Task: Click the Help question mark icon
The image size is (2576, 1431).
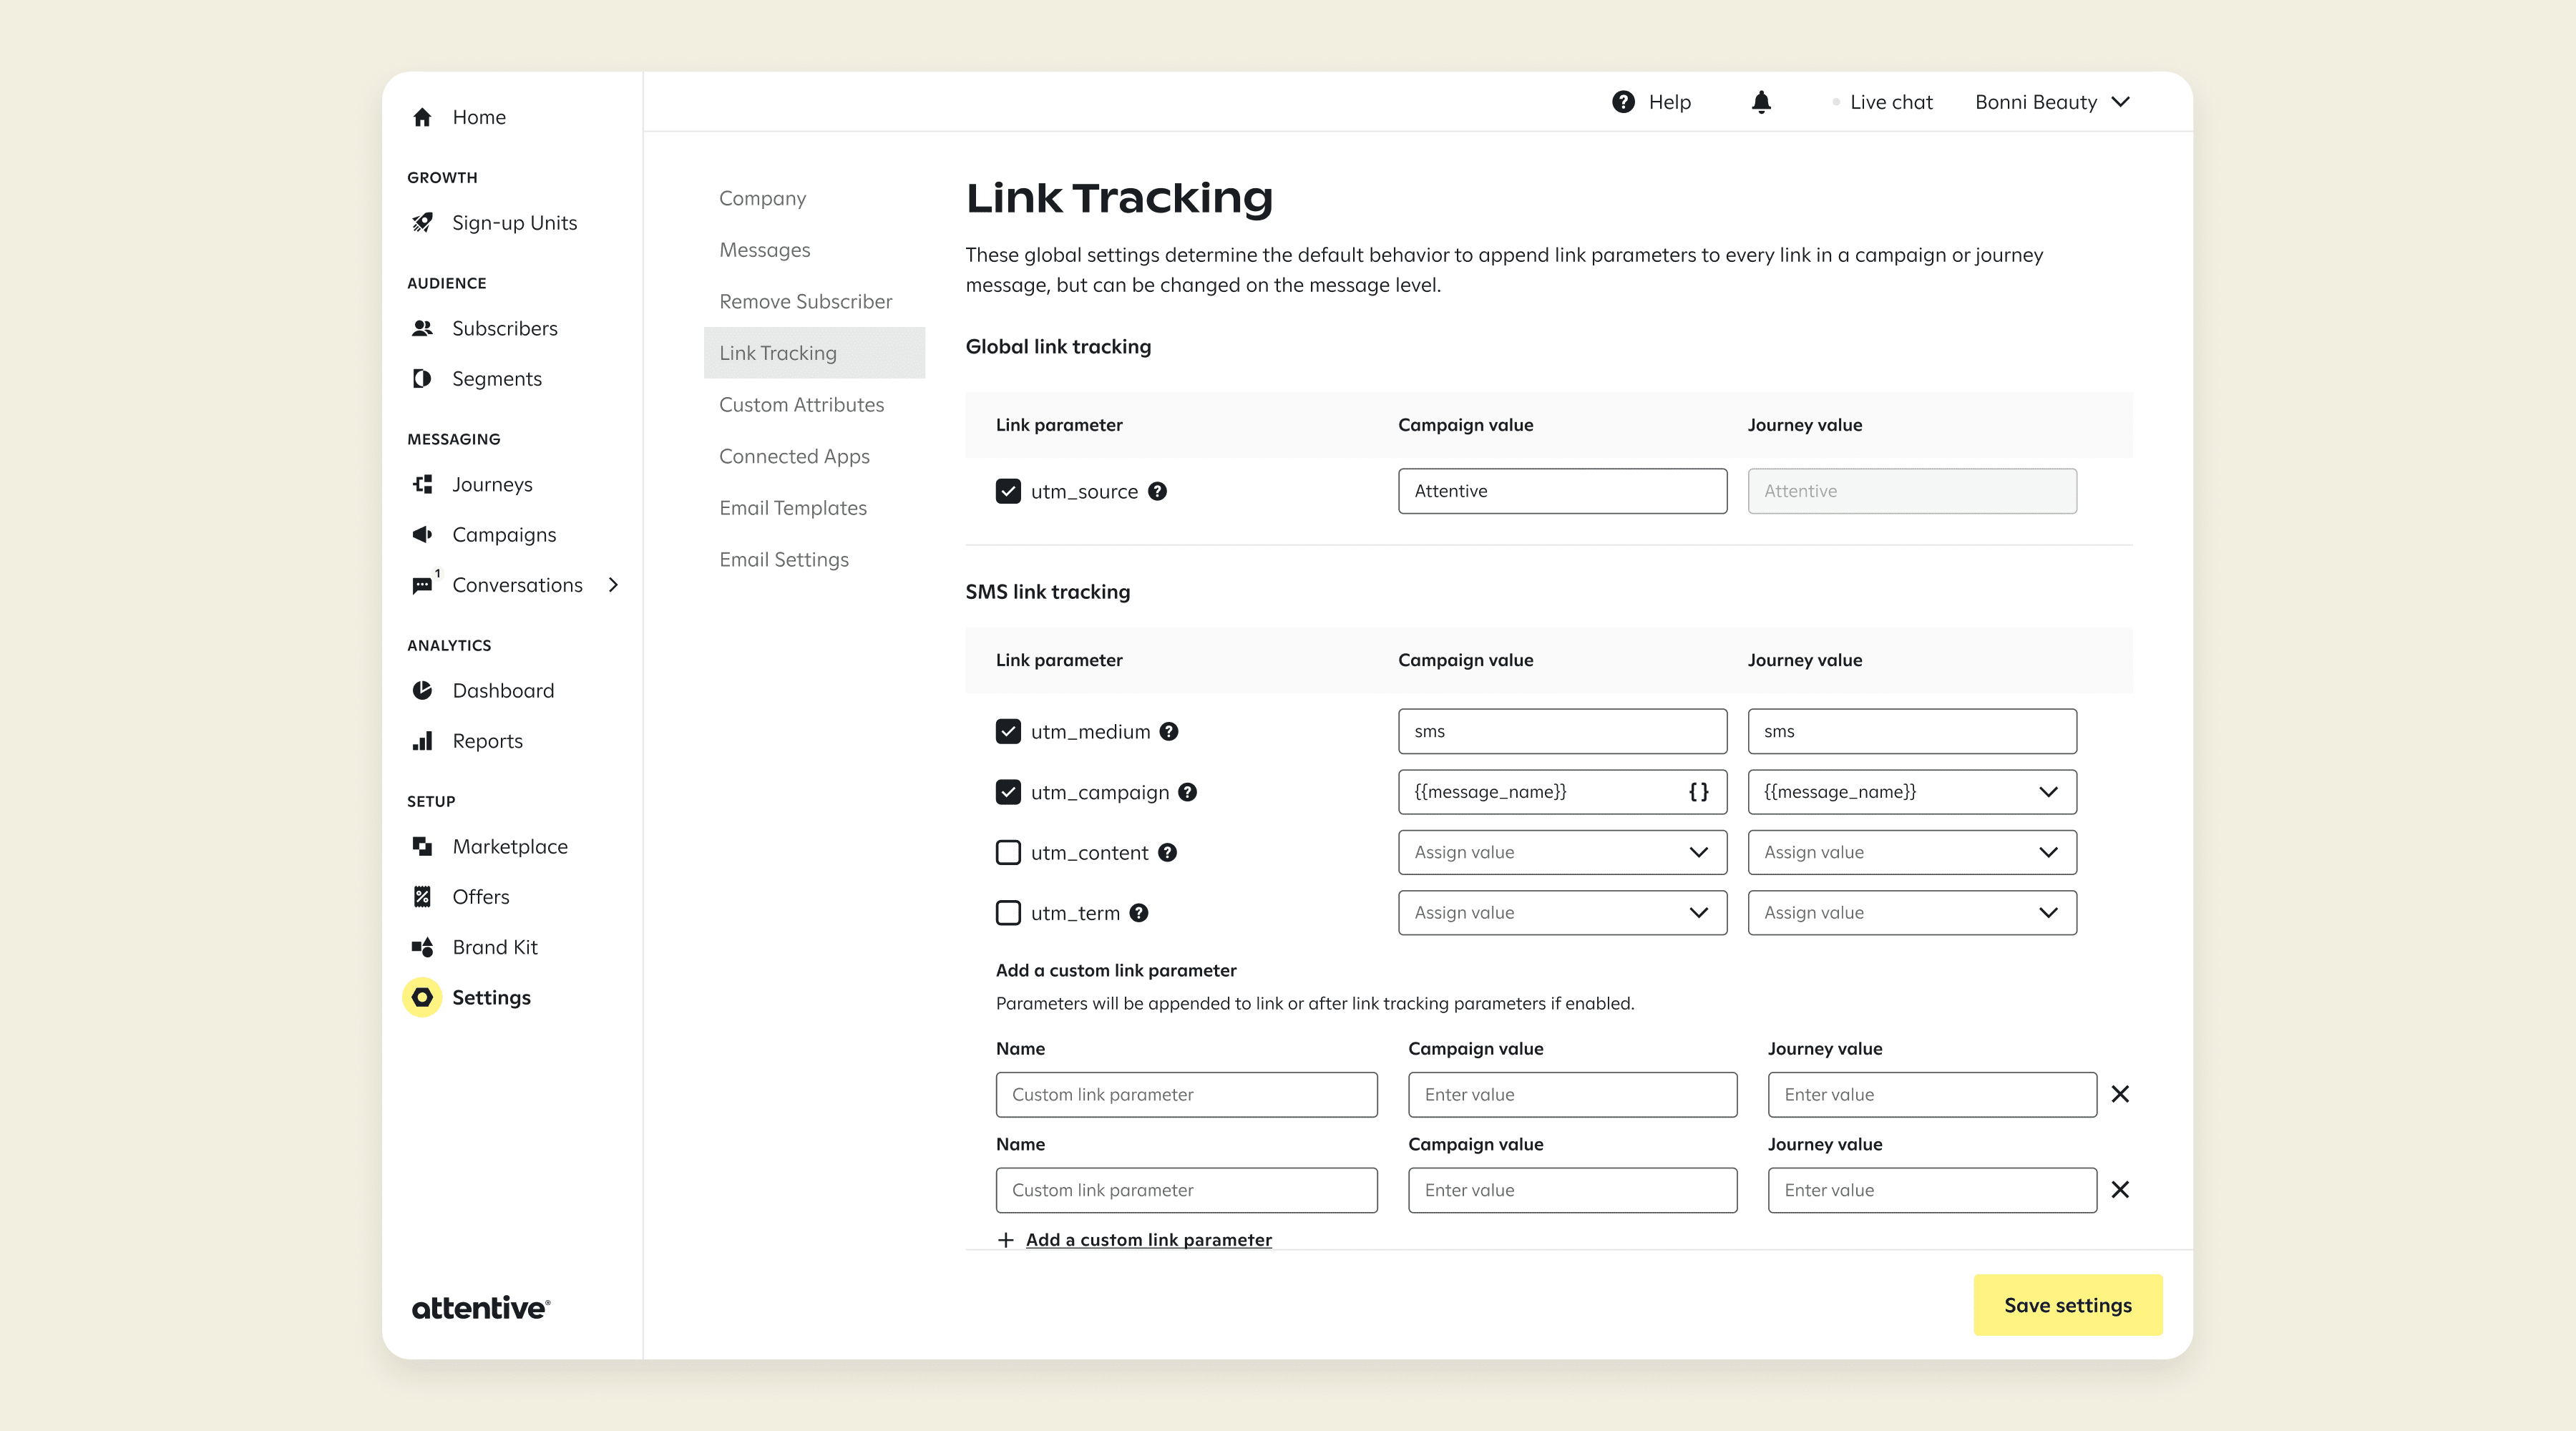Action: pyautogui.click(x=1623, y=102)
